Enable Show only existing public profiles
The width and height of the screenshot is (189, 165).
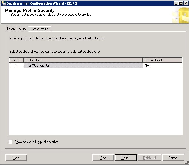tap(11, 142)
